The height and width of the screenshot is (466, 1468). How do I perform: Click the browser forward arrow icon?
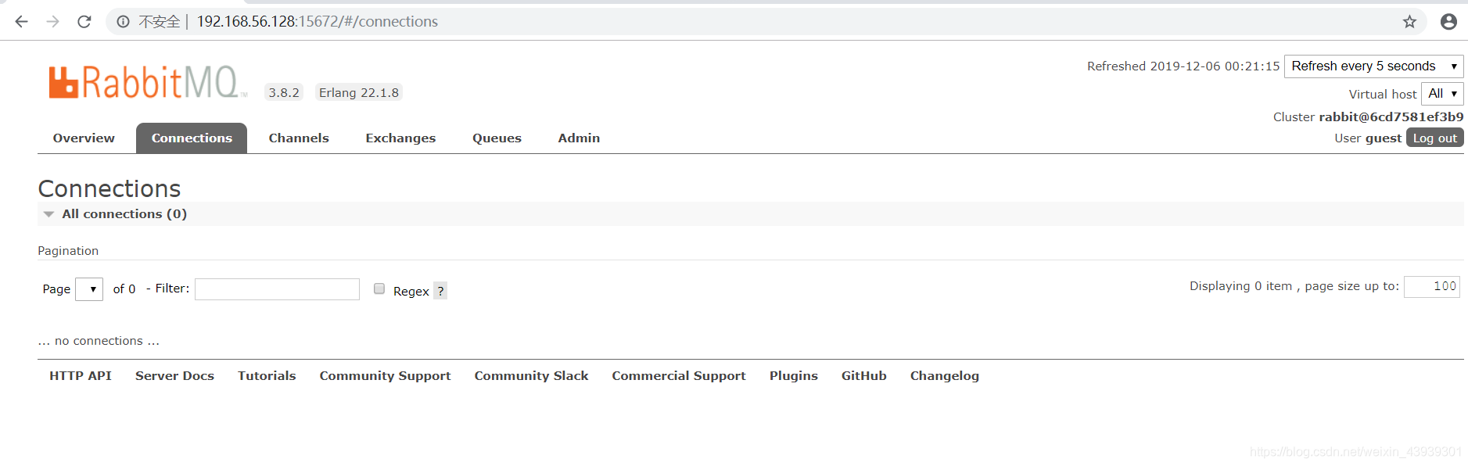point(52,21)
